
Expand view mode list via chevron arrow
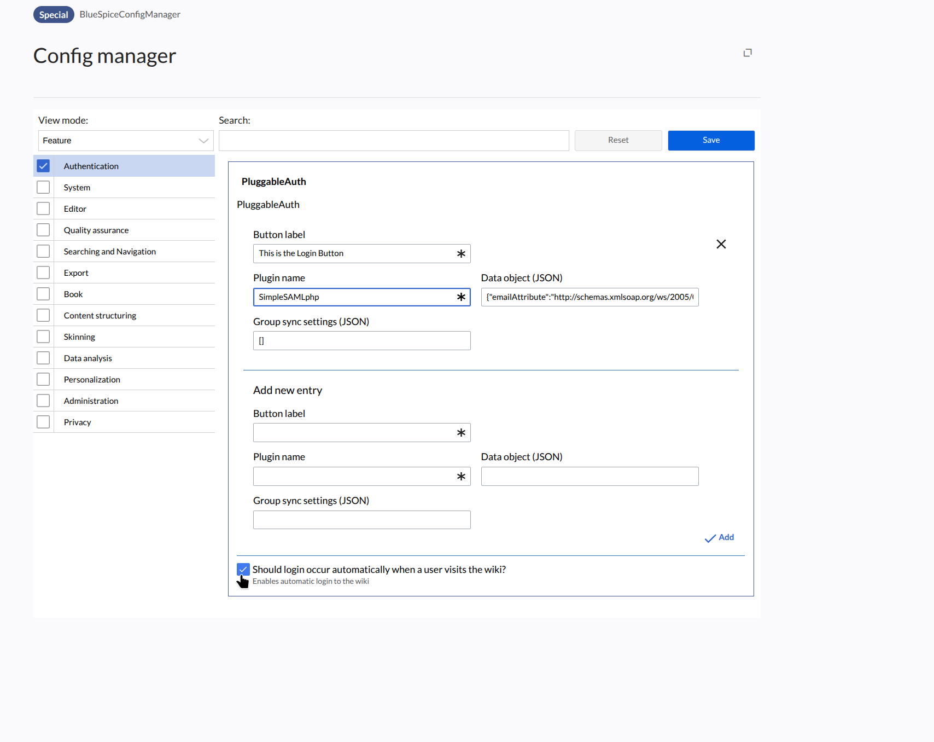tap(203, 141)
